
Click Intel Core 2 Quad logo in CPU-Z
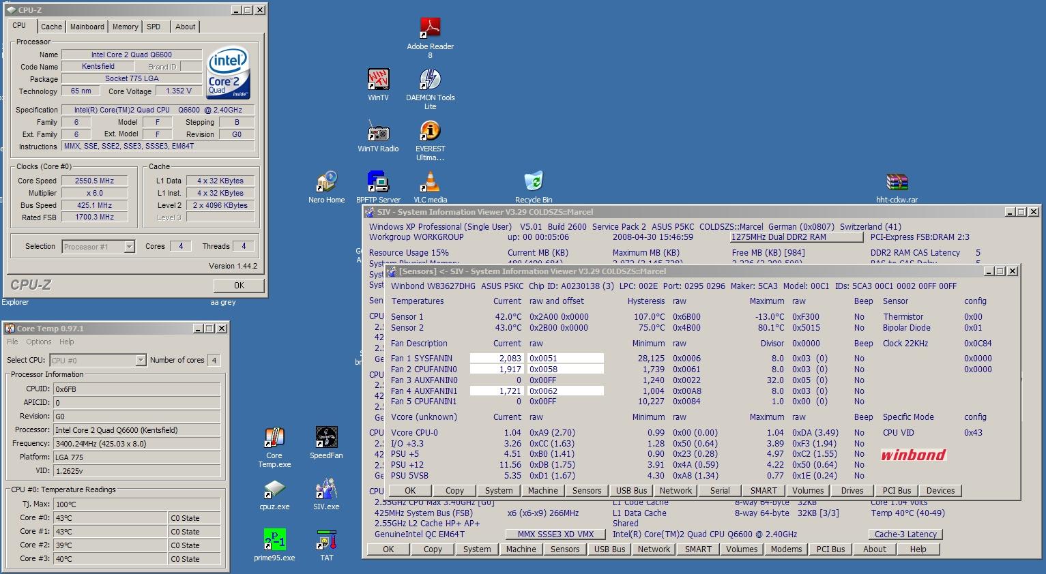point(229,73)
